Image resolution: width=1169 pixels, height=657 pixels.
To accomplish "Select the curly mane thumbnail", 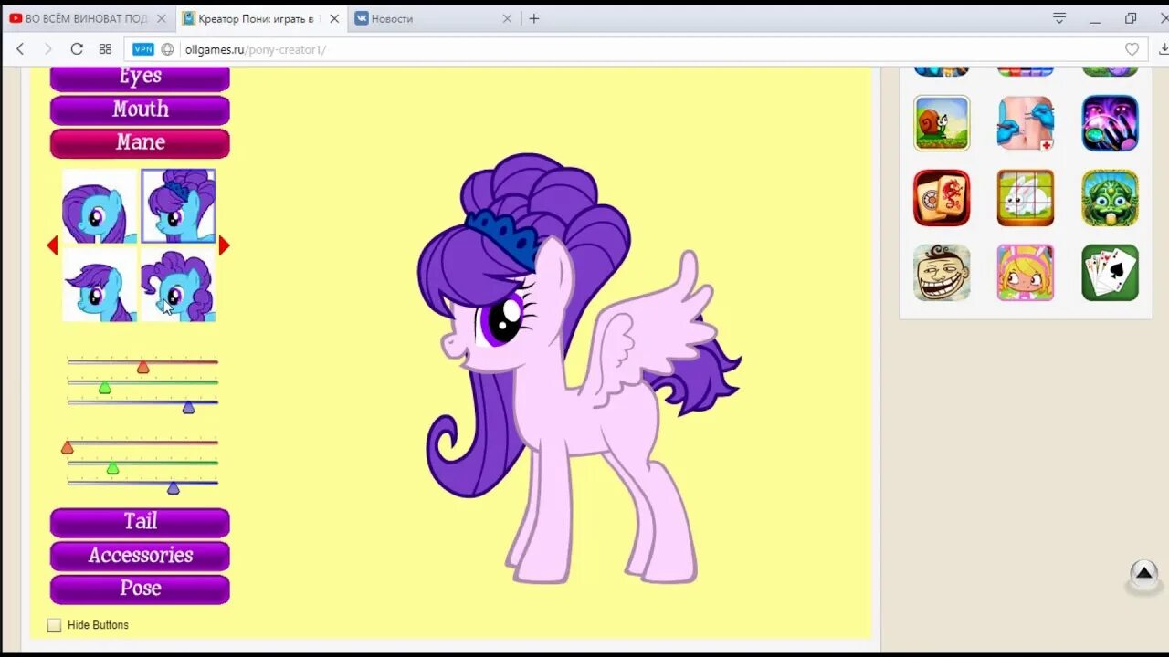I will click(178, 284).
